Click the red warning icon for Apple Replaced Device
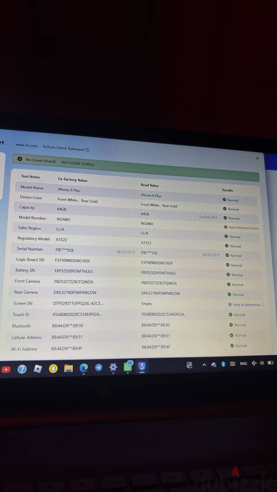277x492 pixels. 226,227
